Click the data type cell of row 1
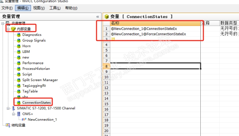 tap(229, 29)
